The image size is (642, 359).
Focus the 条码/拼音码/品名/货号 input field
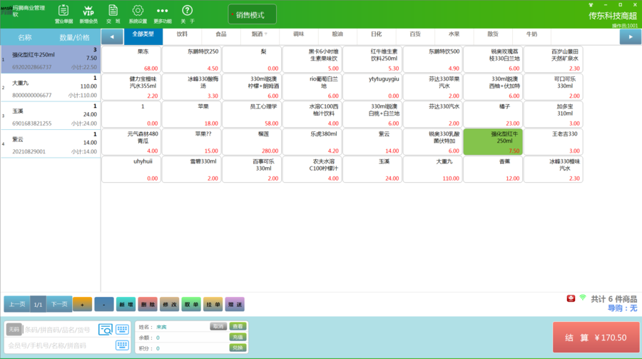[x=60, y=330]
